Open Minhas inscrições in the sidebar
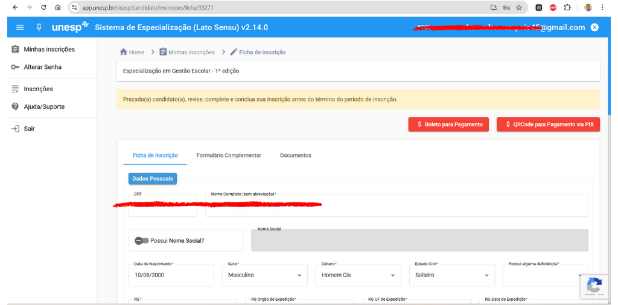618x305 pixels. point(49,49)
